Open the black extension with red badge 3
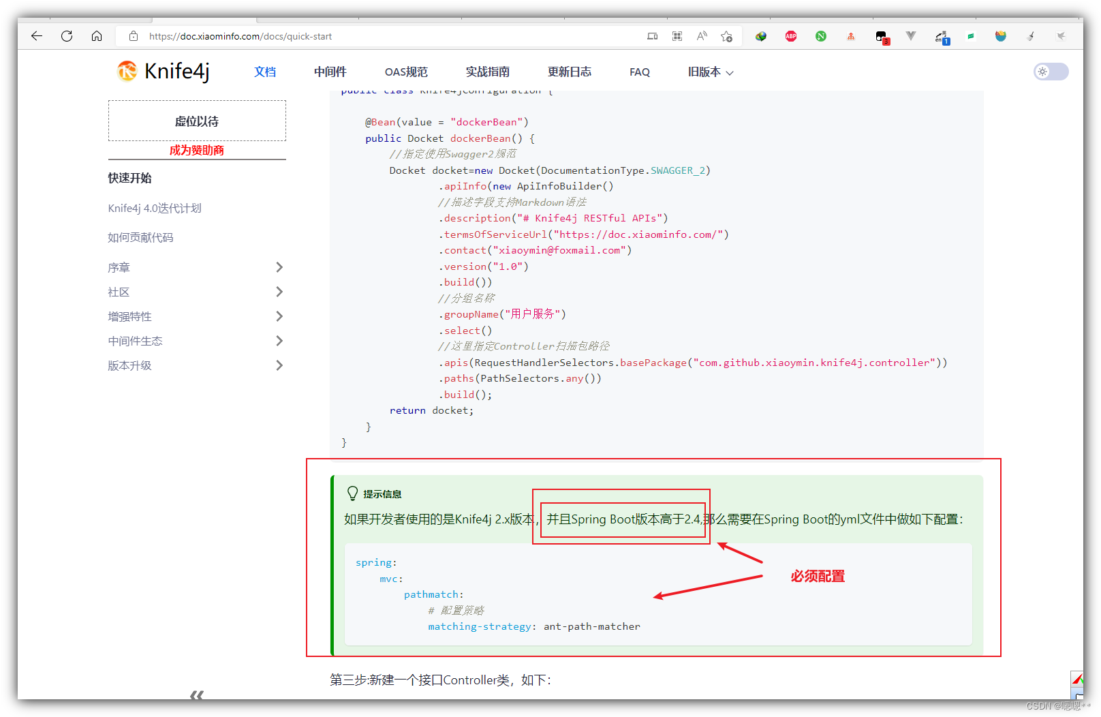The width and height of the screenshot is (1101, 717). pos(882,37)
